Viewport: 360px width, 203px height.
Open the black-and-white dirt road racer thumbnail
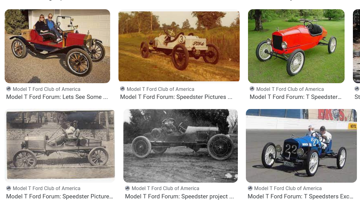pos(180,145)
